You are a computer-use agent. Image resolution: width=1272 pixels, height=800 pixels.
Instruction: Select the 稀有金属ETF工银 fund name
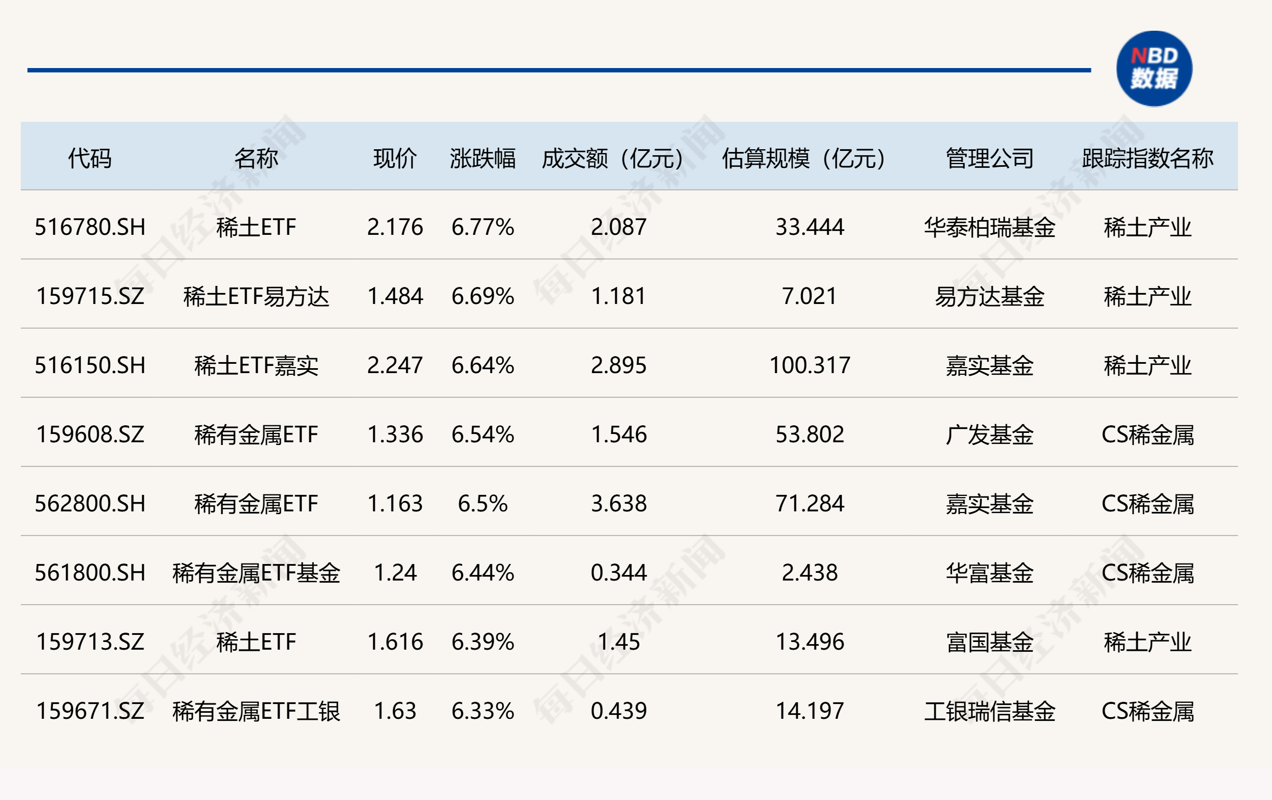tap(256, 711)
